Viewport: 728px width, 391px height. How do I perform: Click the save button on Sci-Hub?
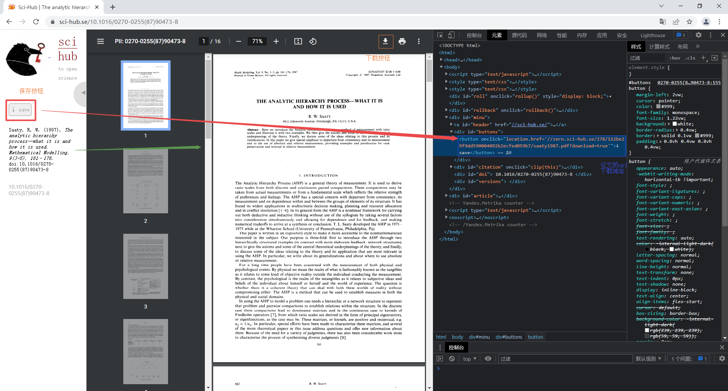pyautogui.click(x=20, y=109)
